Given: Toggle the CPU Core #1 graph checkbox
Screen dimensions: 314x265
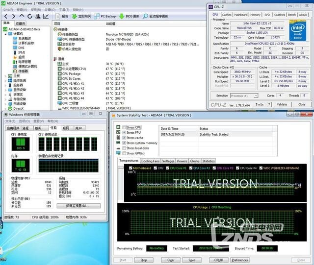Looking at the screenshot, I should tap(167, 168).
